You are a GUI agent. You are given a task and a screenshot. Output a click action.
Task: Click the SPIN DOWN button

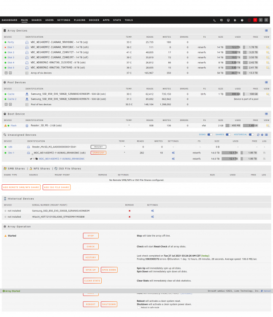tap(109, 270)
